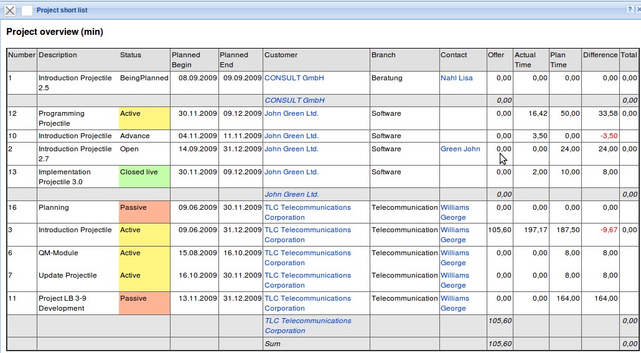Screen dimensions: 641x353
Task: Click the X icon left of the title
Action: (10, 11)
